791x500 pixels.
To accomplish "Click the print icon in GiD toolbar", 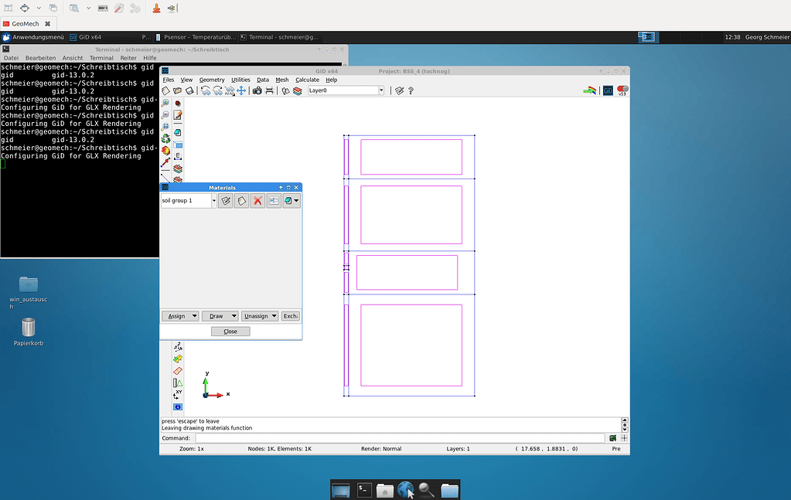I will tap(269, 90).
